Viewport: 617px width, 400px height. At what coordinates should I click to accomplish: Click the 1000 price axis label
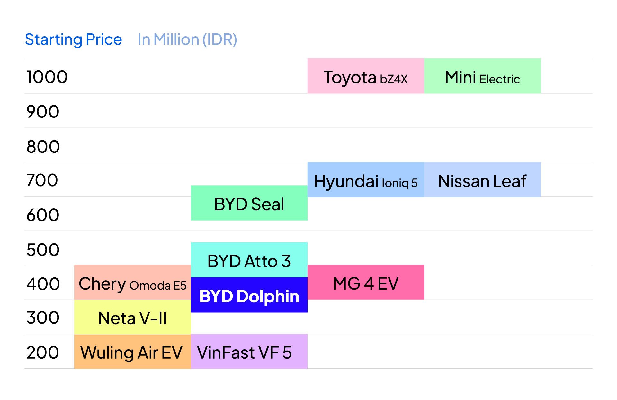coord(47,77)
